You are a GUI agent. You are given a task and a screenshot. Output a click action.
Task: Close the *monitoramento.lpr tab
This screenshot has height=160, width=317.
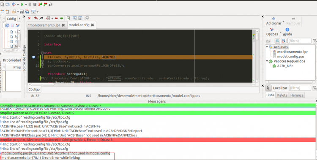63,25
